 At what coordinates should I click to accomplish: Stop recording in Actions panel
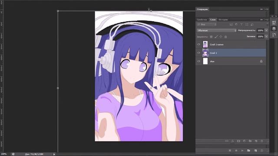(x=230, y=150)
